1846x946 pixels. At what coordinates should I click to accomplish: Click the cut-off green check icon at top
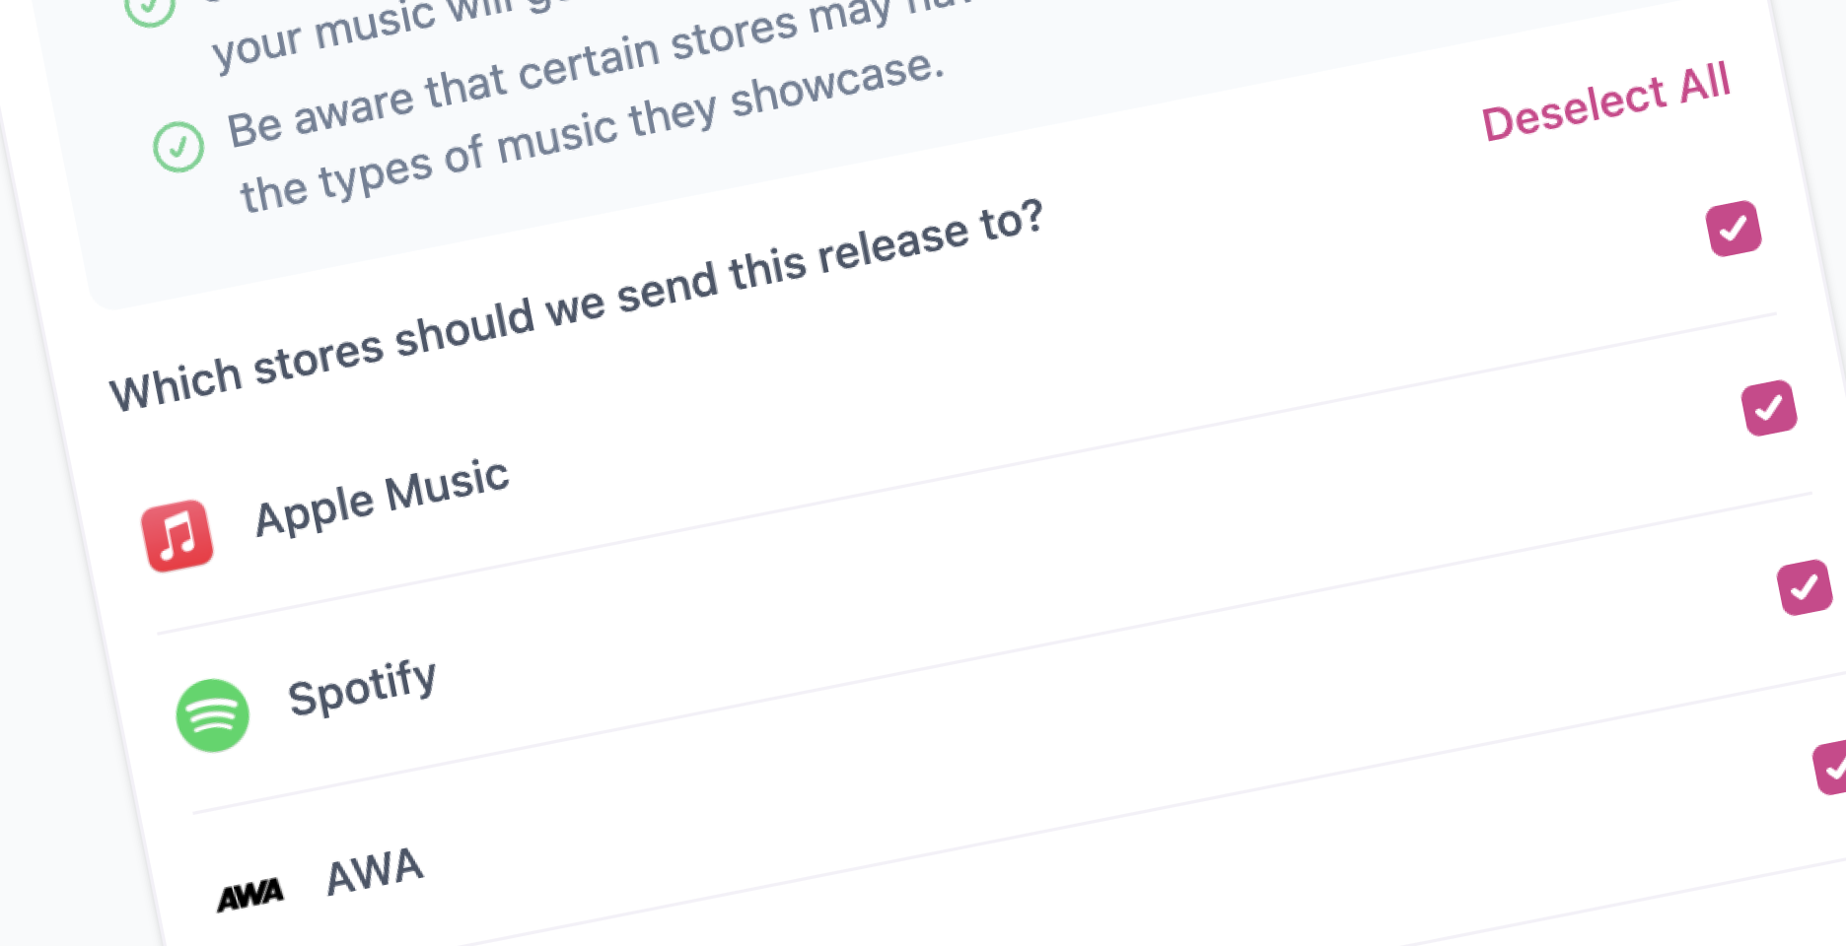pos(150,10)
